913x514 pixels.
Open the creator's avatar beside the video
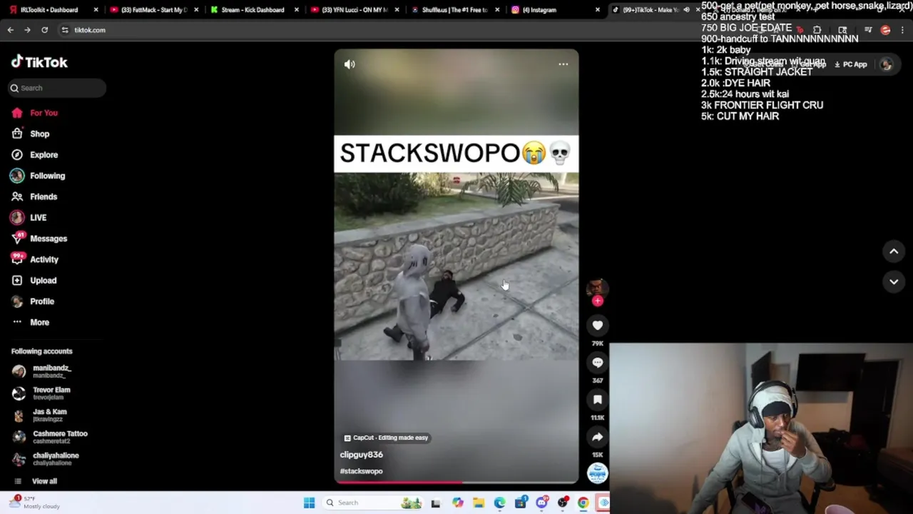597,287
